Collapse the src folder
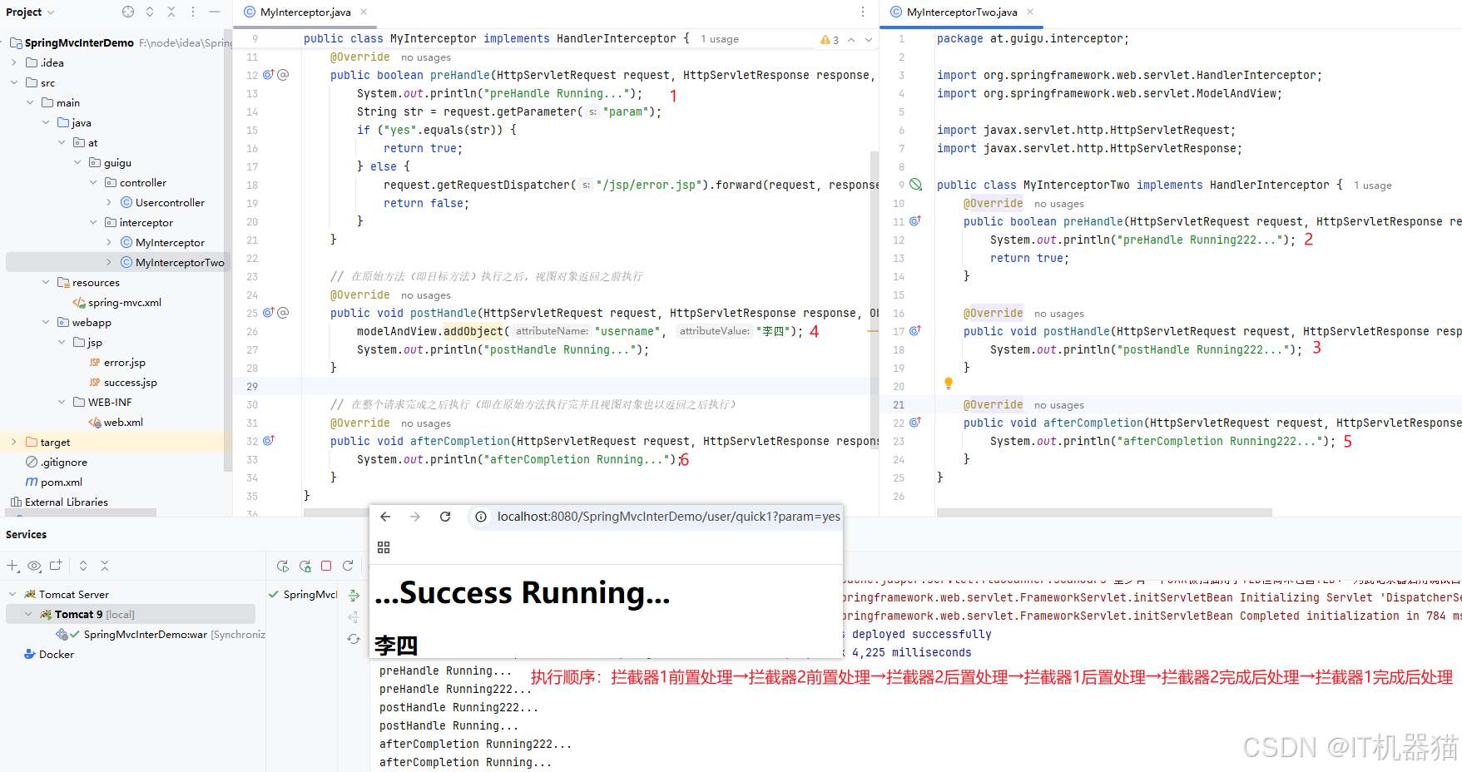Viewport: 1462px width, 772px height. point(13,82)
